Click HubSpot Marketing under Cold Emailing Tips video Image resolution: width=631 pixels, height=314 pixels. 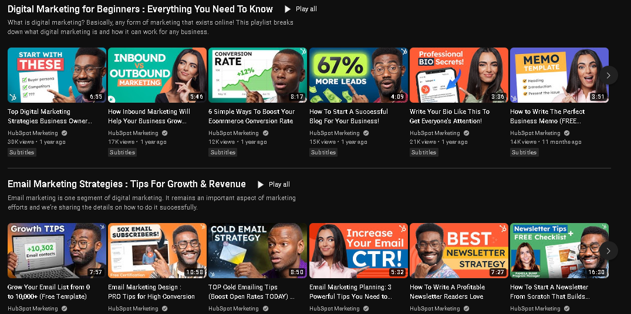click(234, 309)
